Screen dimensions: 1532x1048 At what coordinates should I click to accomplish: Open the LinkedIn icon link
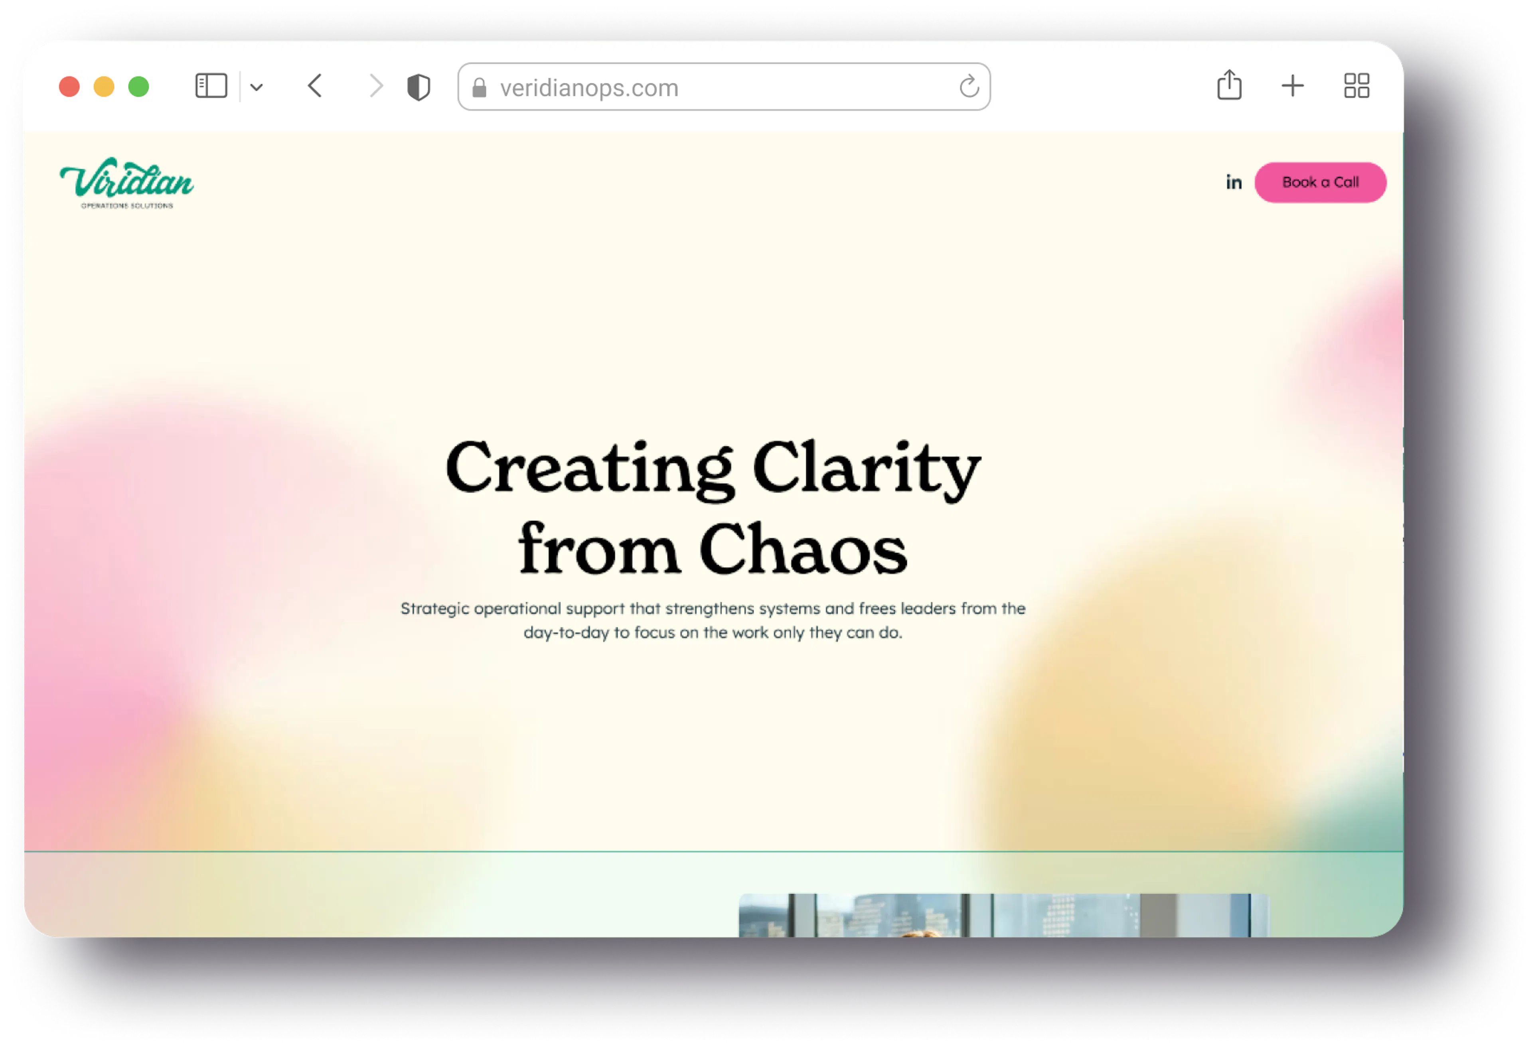[x=1234, y=183]
